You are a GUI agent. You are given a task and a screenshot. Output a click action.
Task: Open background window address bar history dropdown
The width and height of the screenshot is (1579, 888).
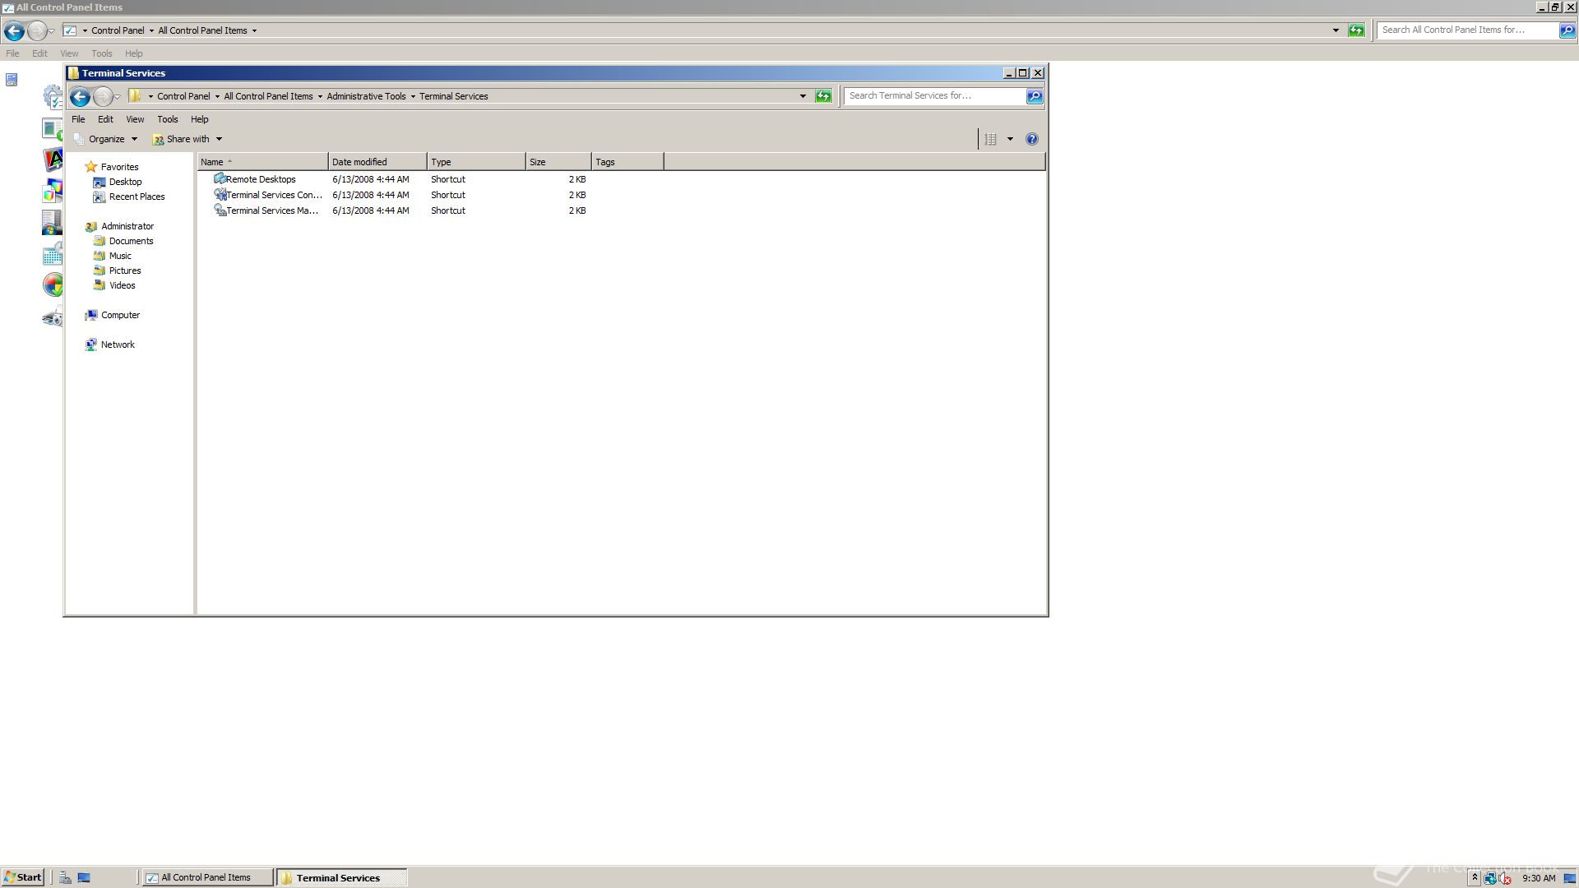pos(1336,30)
